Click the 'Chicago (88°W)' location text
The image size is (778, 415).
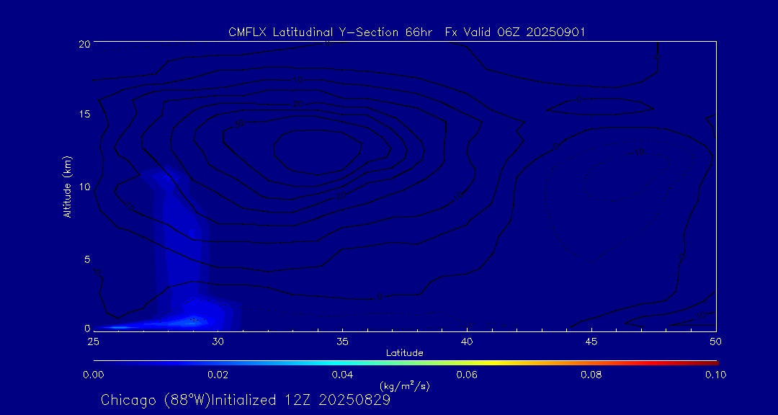pyautogui.click(x=156, y=400)
